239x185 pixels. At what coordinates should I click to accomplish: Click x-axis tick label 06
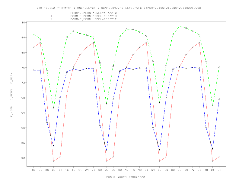pyautogui.click(x=47, y=170)
